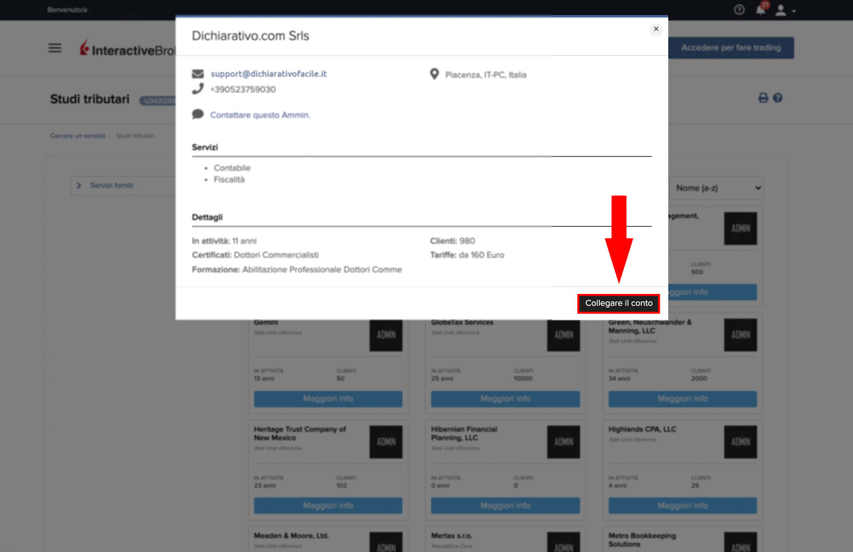Open the support@dichiarativofacile.it email link

point(268,74)
